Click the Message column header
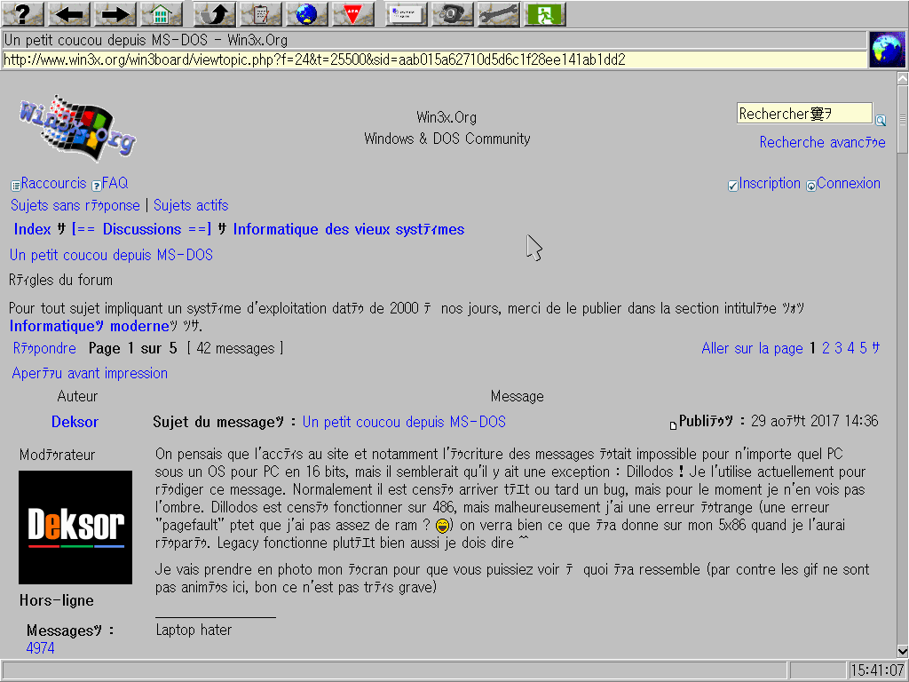The image size is (909, 682). 518,396
